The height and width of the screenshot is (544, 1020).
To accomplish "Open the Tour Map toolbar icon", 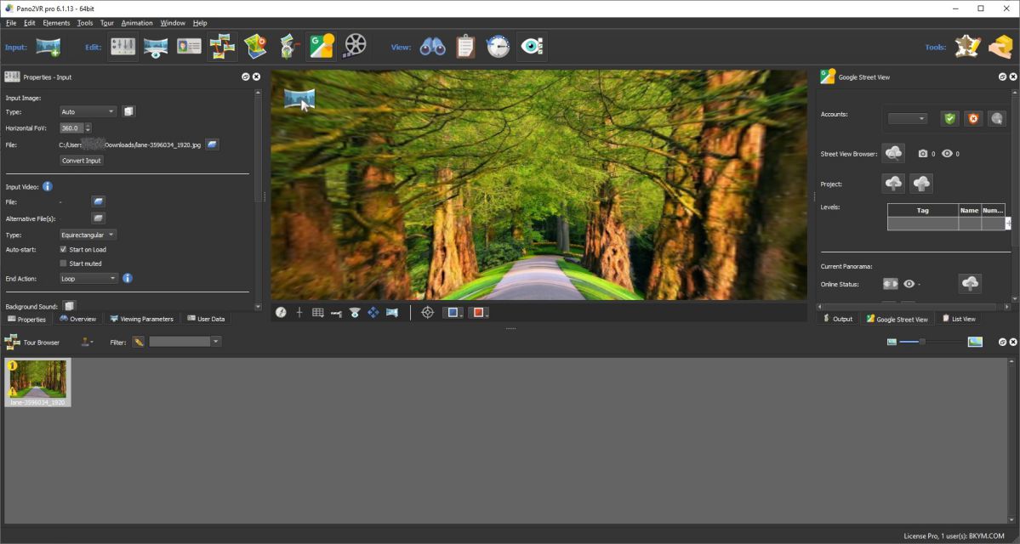I will click(256, 47).
